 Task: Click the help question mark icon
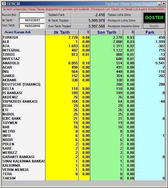pyautogui.click(x=4, y=4)
